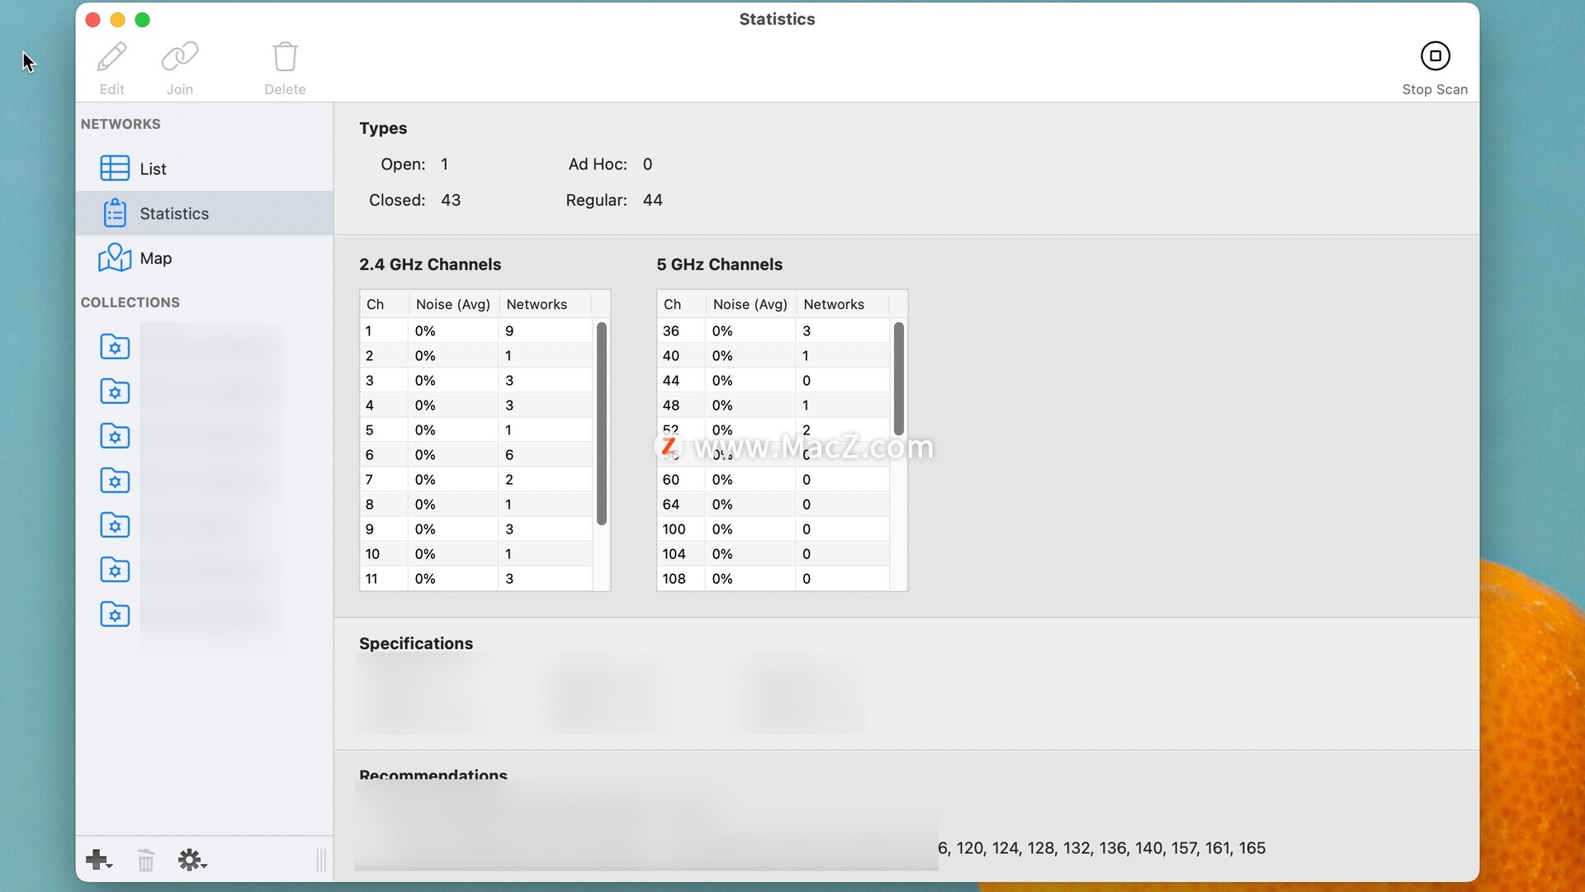Open the third smart collection folder
This screenshot has height=892, width=1585.
tap(115, 436)
